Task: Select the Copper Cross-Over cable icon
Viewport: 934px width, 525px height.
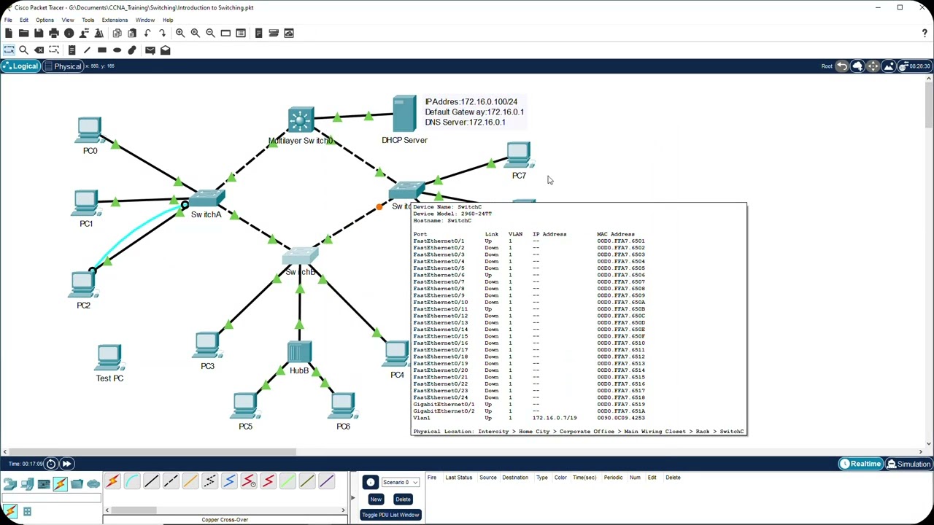Action: pyautogui.click(x=171, y=481)
